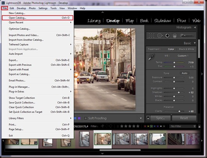Image resolution: width=207 pixels, height=158 pixels.
Task: Hide the top module picker panel arrow
Action: click(x=103, y=12)
